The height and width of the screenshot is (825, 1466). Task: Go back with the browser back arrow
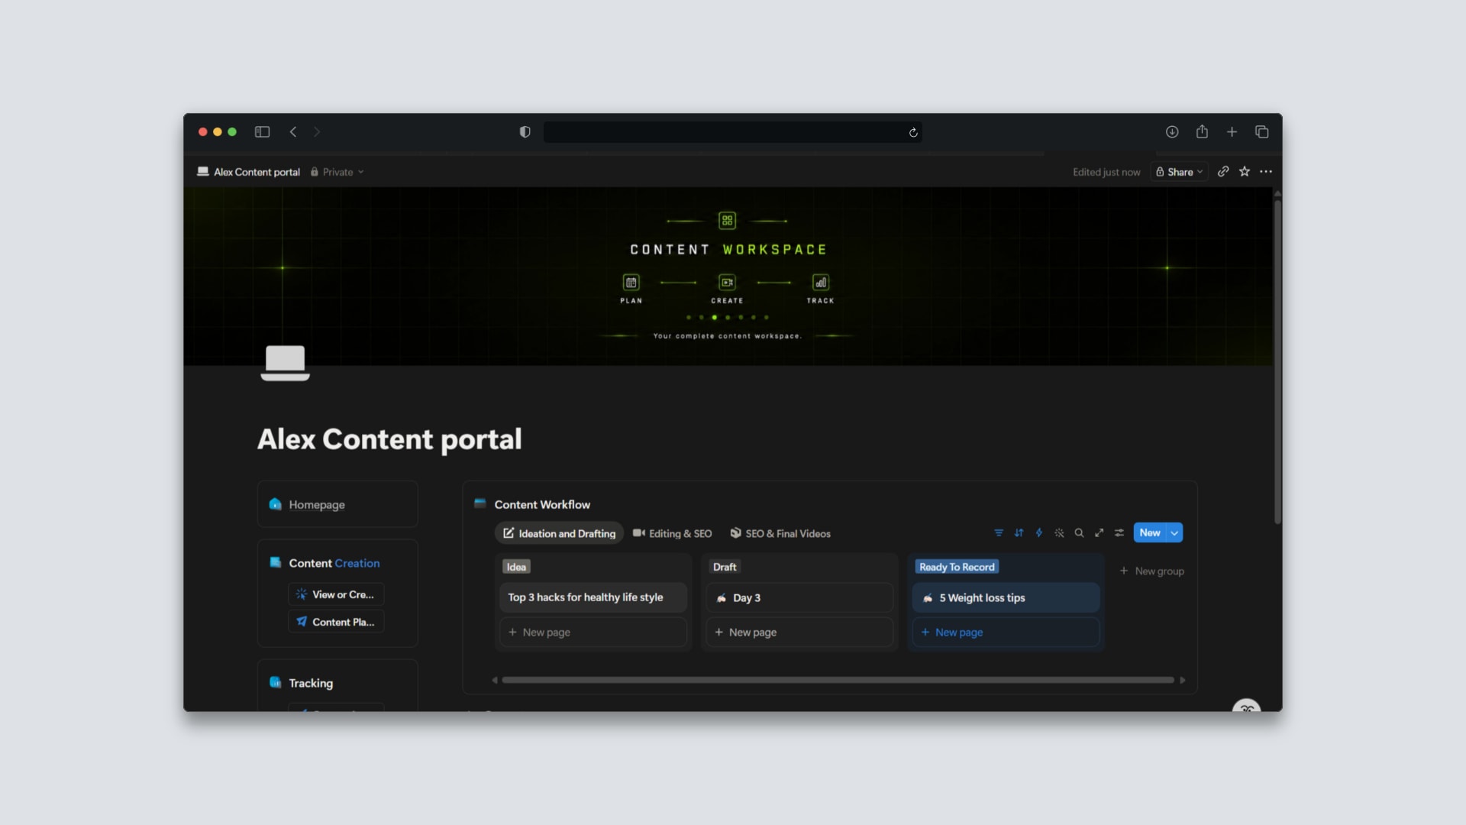[x=293, y=132]
